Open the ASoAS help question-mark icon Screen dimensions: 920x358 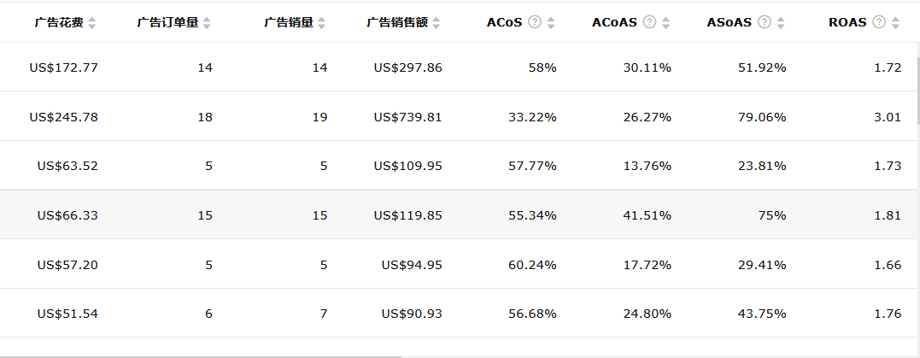[x=764, y=22]
